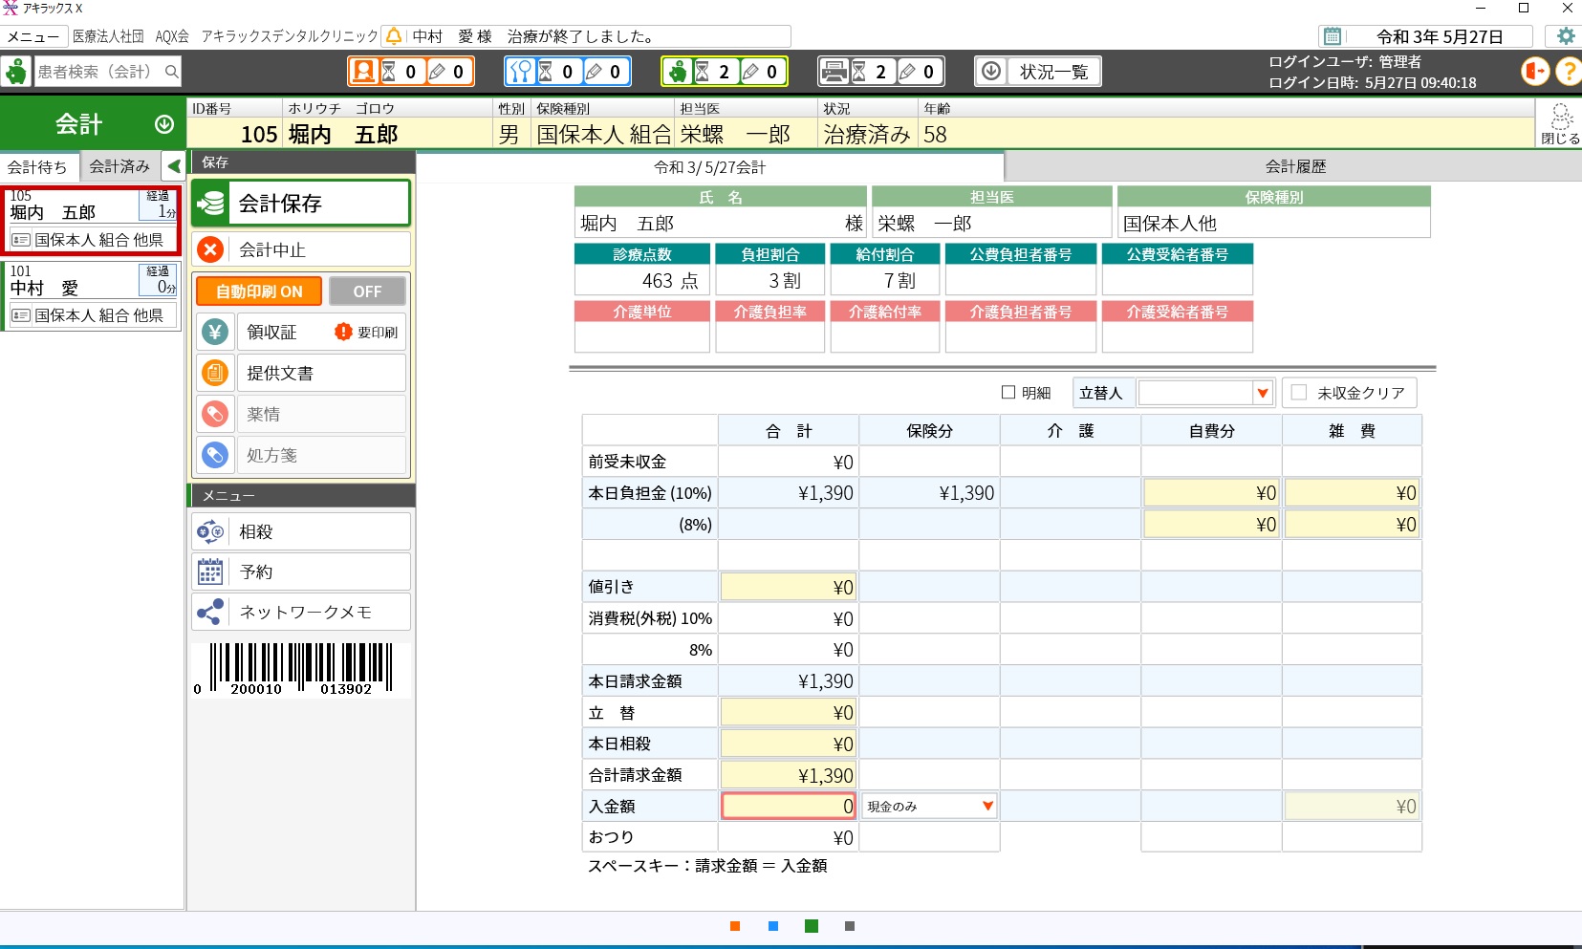1582x949 pixels.
Task: Click the green accounting piggy-bank icon beside the patient search
Action: point(16,72)
